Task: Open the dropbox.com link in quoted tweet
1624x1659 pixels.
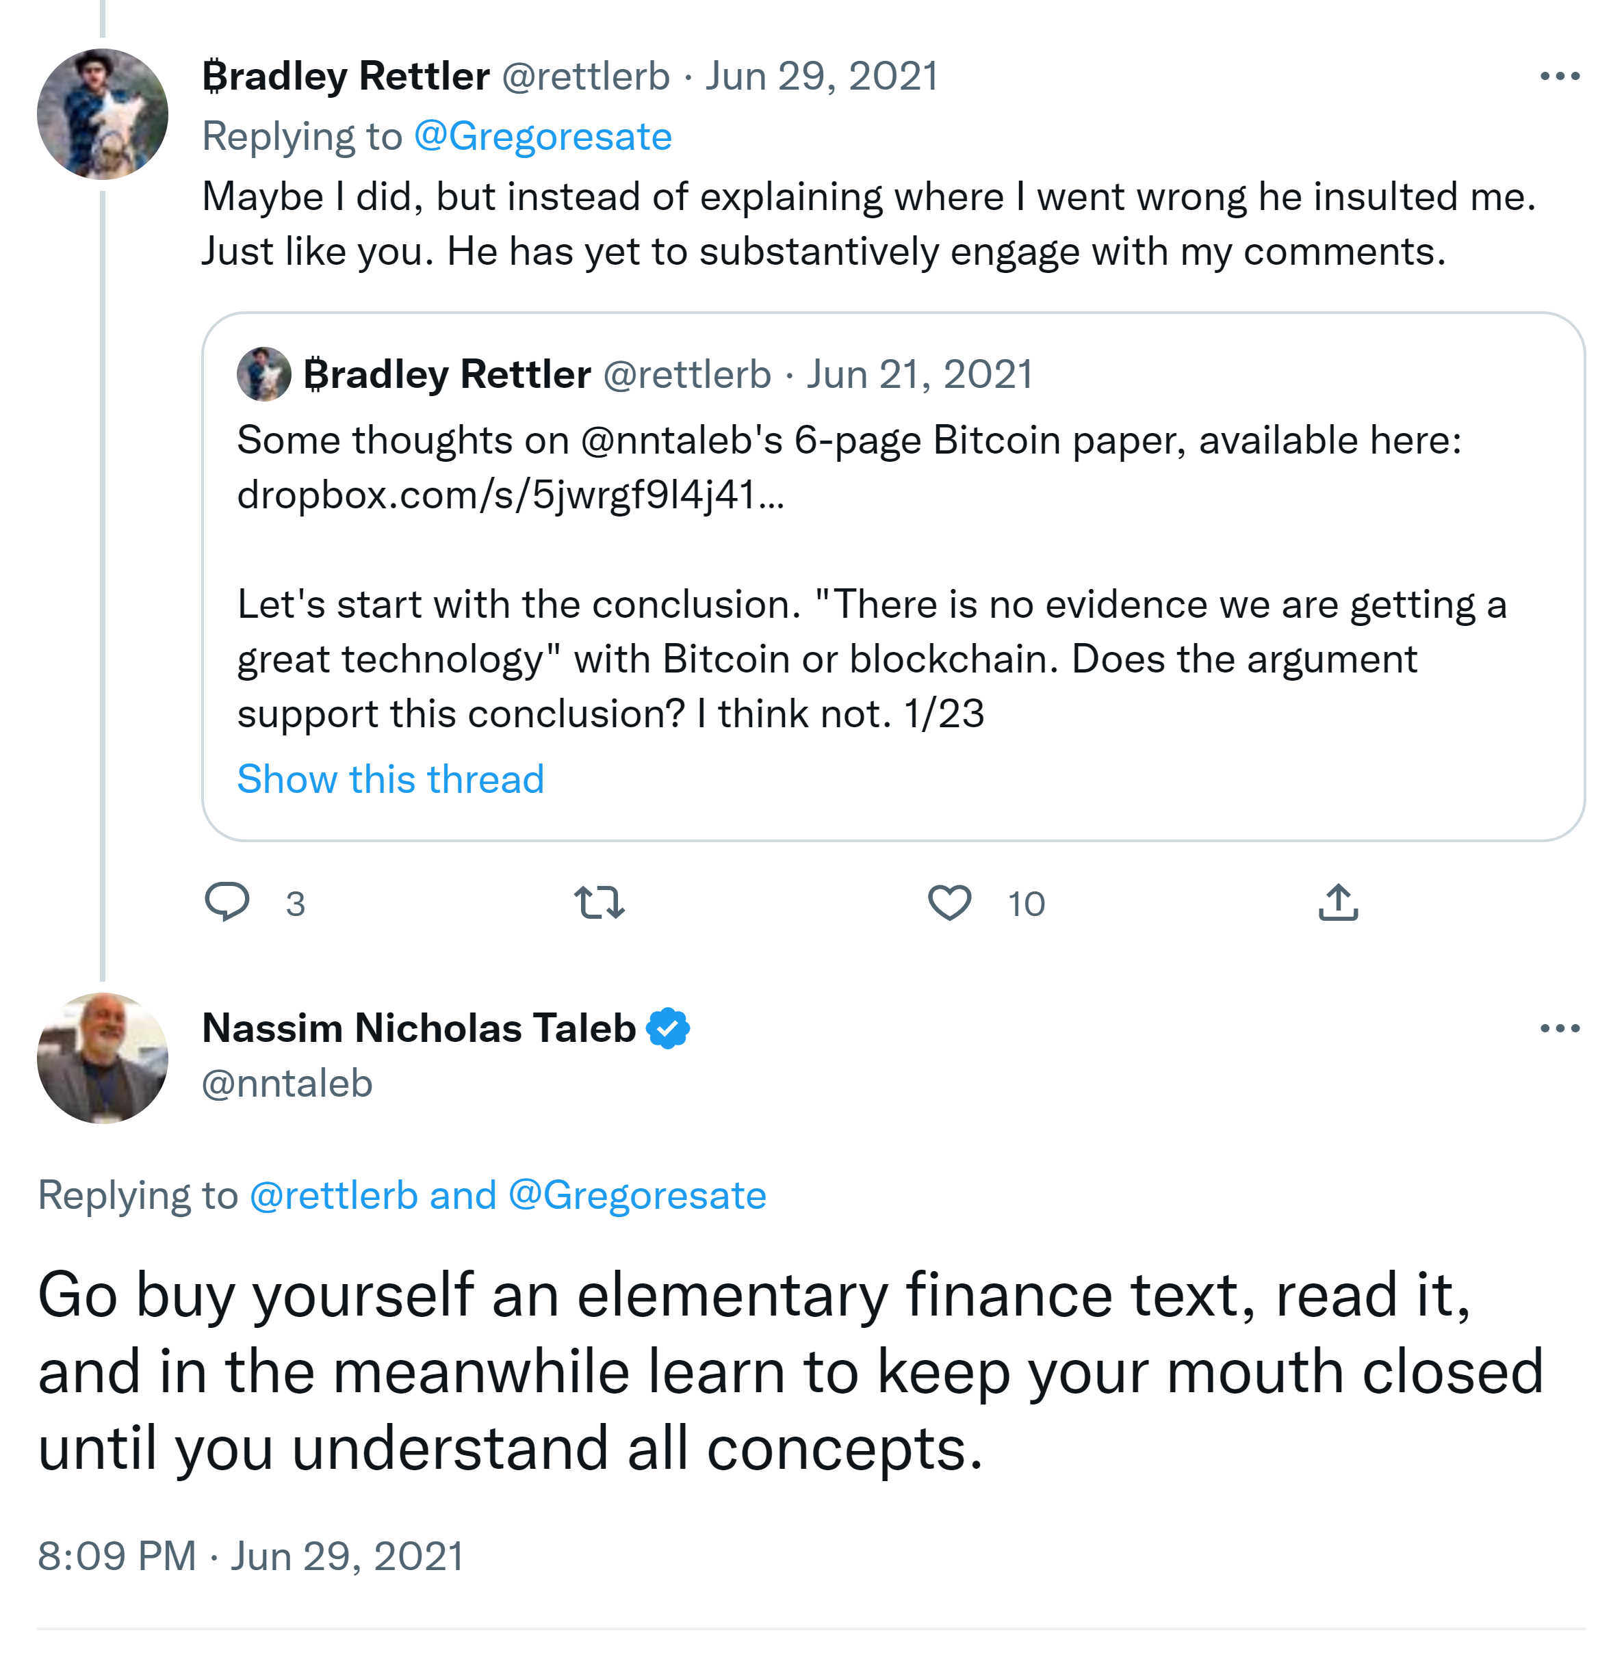Action: (x=509, y=495)
